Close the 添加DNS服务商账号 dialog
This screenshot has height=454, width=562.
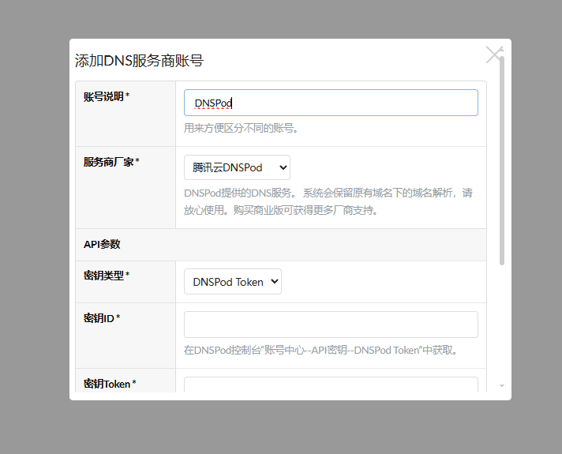495,54
